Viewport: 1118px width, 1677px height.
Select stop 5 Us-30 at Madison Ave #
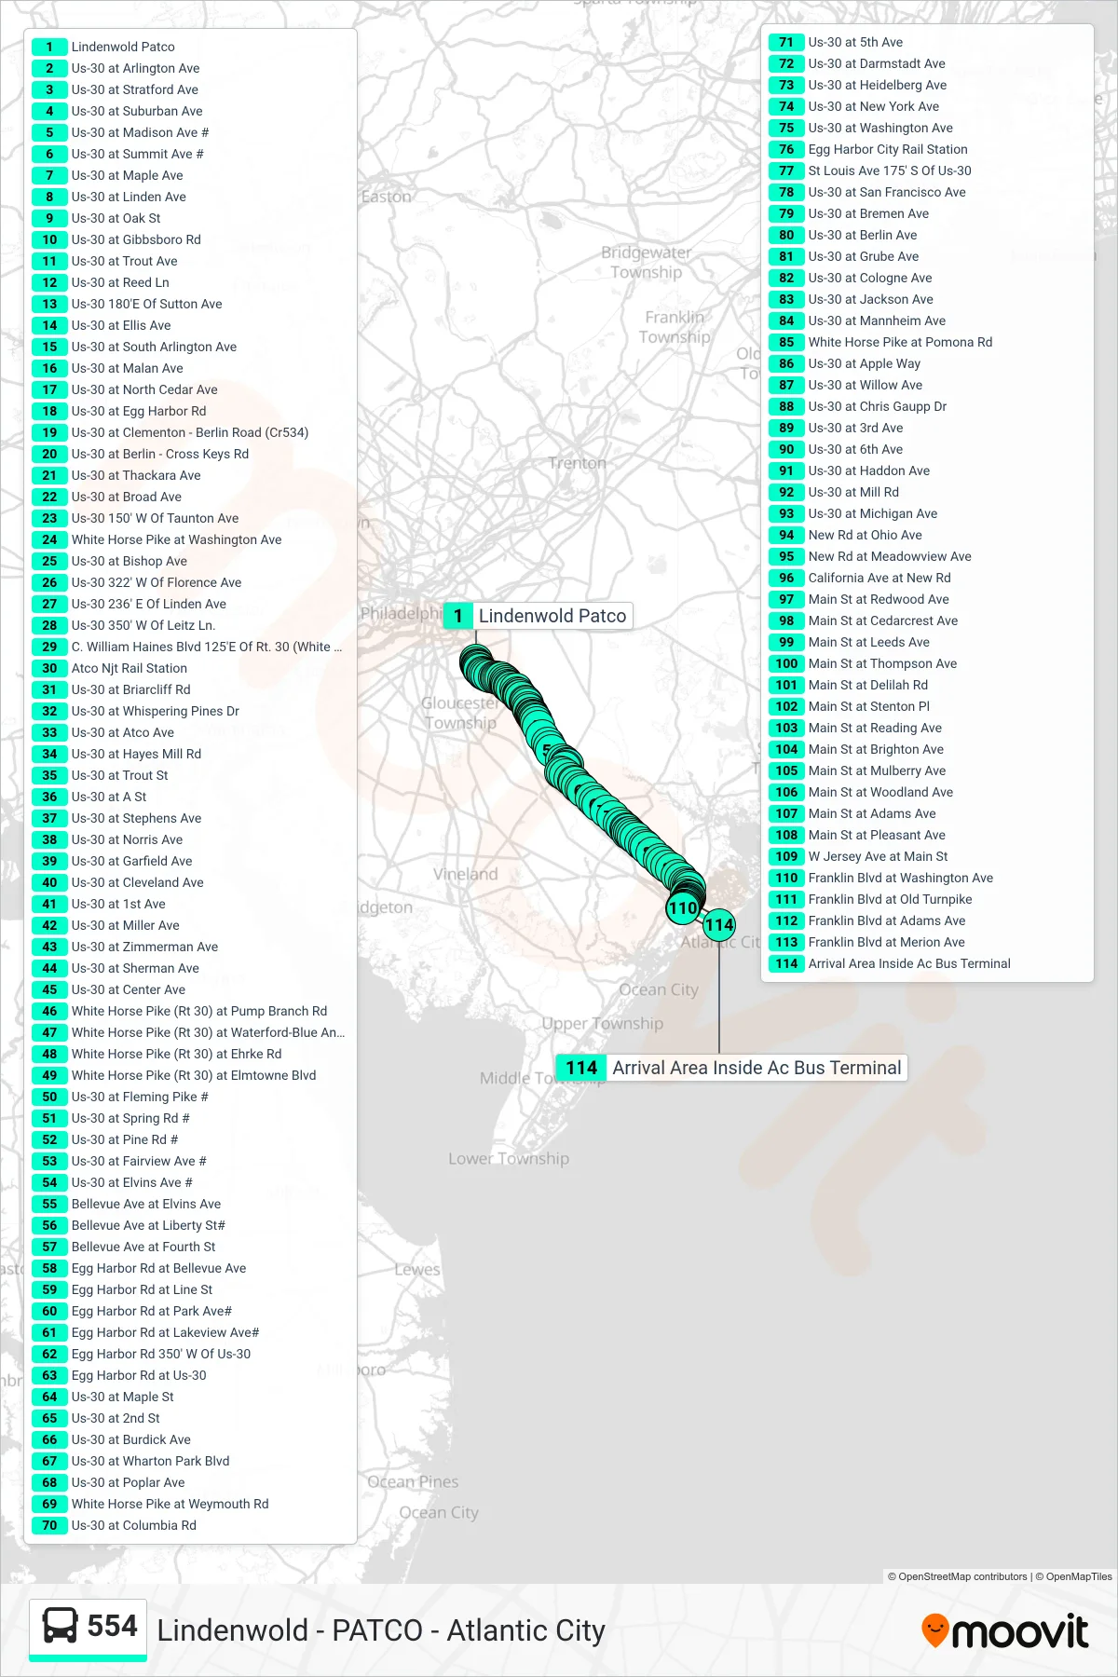pyautogui.click(x=121, y=132)
